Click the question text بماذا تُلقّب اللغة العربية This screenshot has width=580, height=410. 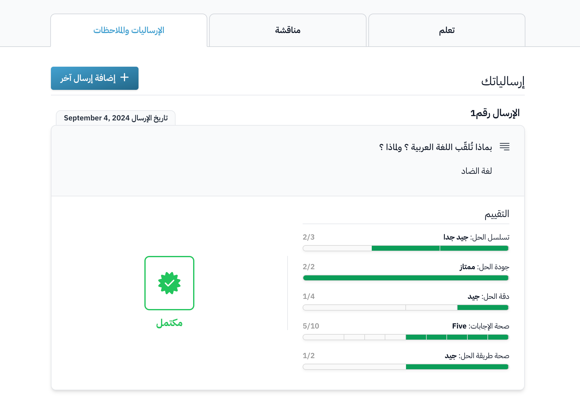click(x=436, y=147)
